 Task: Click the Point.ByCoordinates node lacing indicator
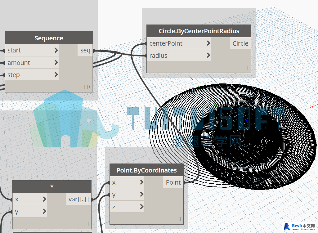click(x=180, y=219)
